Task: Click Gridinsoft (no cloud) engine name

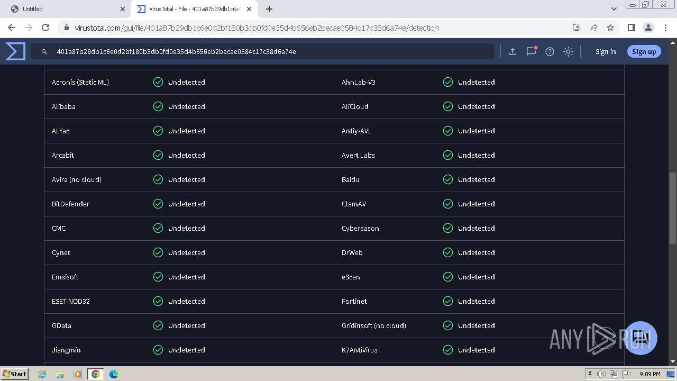Action: 374,325
